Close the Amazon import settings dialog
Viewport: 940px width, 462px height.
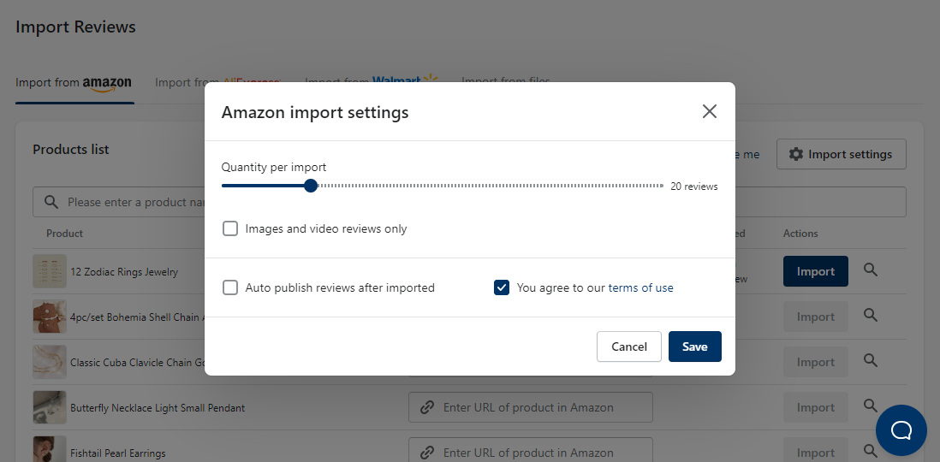tap(709, 111)
